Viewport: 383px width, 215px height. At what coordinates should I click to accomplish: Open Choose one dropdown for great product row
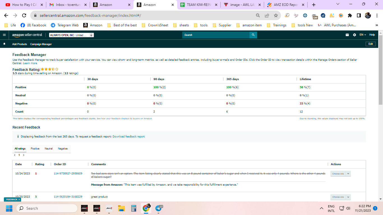click(340, 197)
